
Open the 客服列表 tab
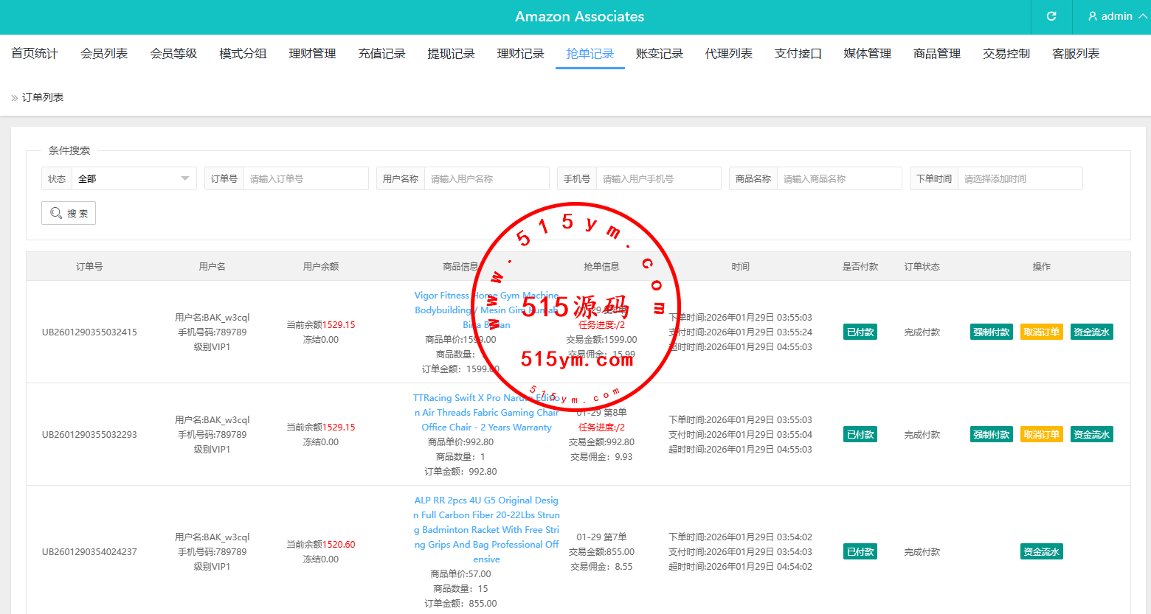pos(1075,54)
